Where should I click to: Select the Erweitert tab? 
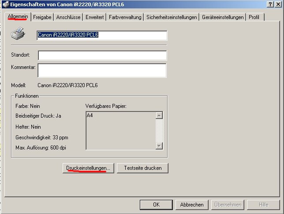pos(94,17)
